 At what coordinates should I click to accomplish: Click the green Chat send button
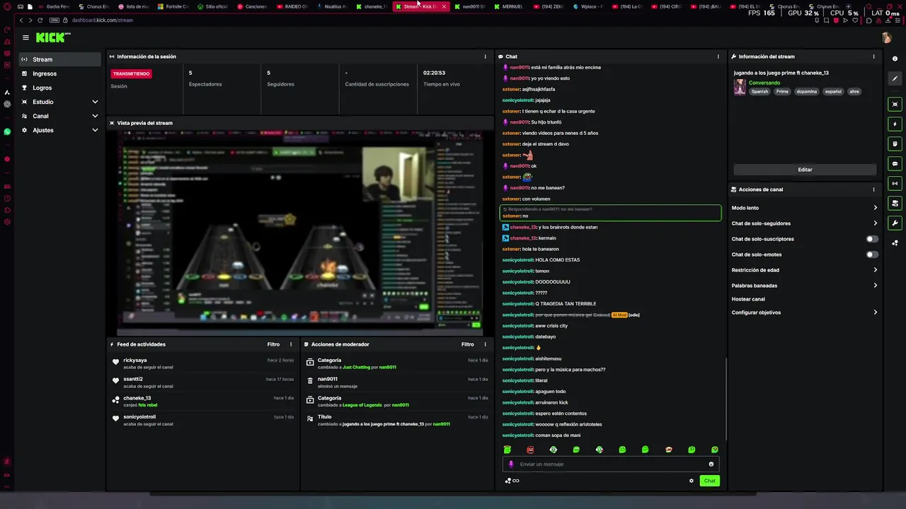709,481
